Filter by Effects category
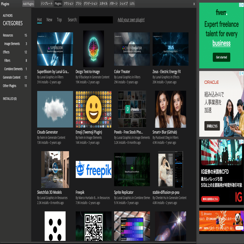Screen dimensions: 244x244 tap(15, 52)
